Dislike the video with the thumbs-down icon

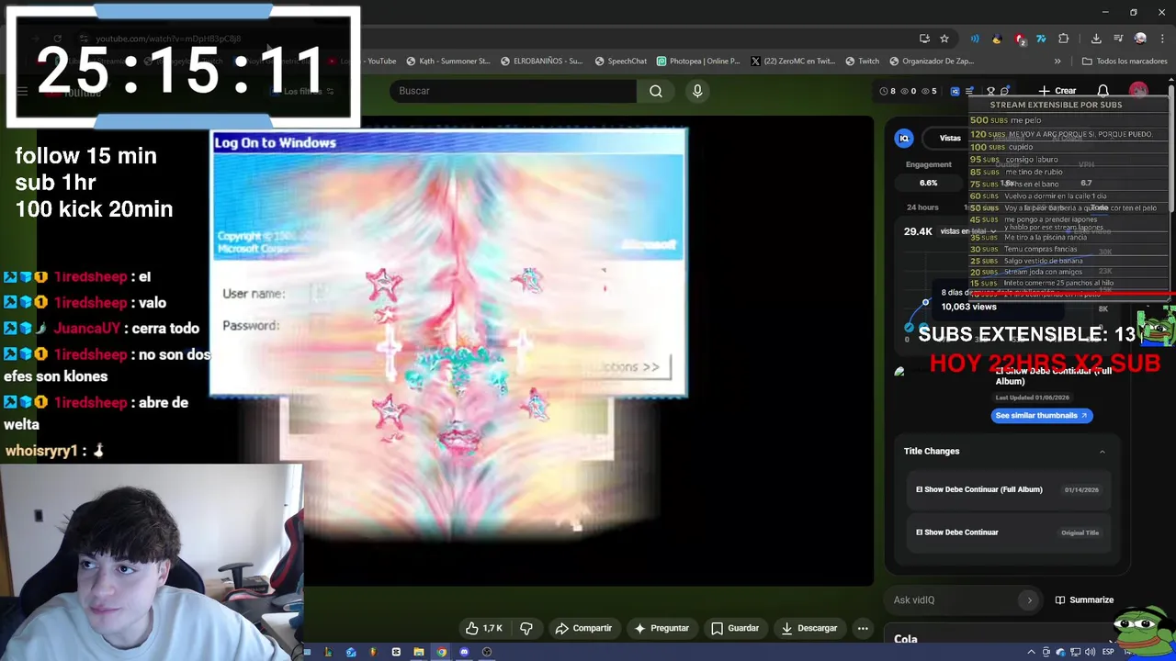[526, 628]
